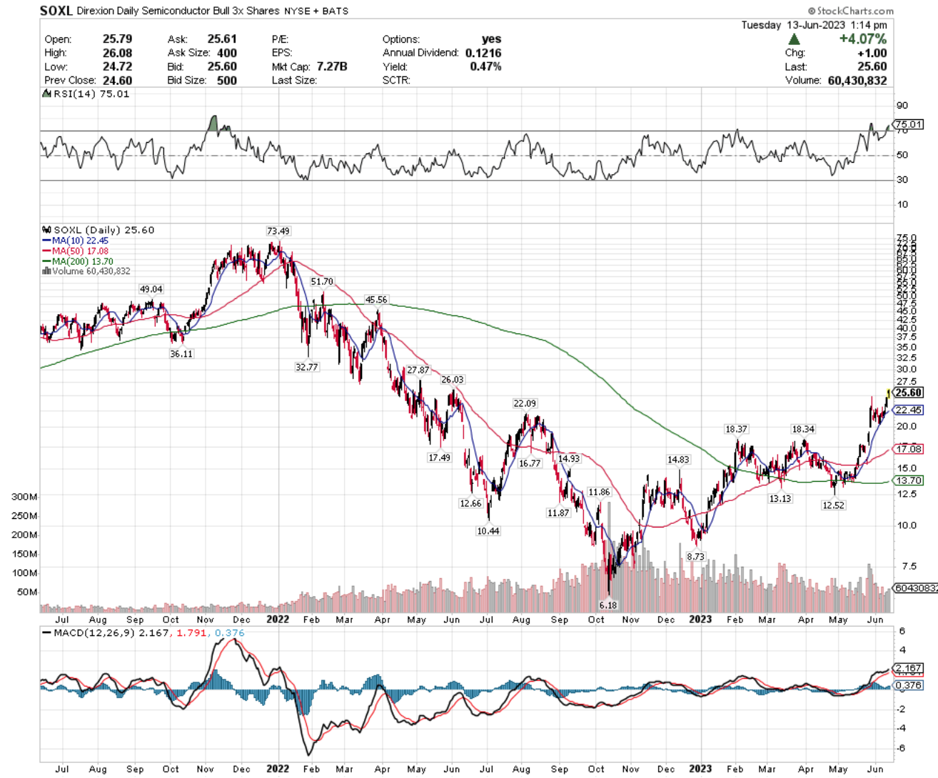The image size is (938, 778).
Task: Click the SOXL ticker symbol in the header
Action: (56, 11)
